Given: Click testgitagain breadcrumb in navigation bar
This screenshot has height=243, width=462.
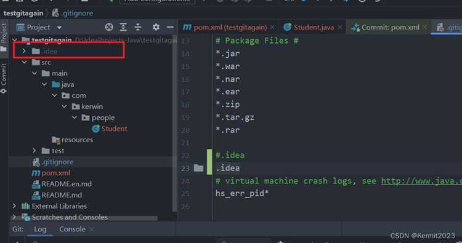Looking at the screenshot, I should (23, 14).
